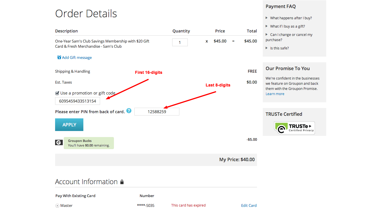Click the lock icon next to Account Information

122,182
